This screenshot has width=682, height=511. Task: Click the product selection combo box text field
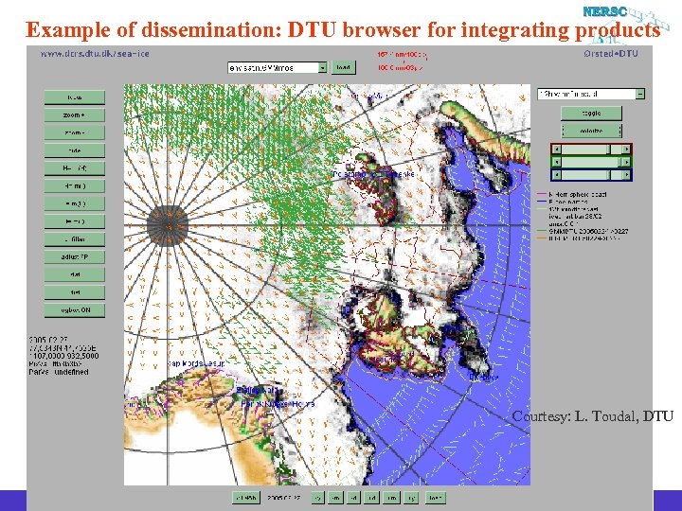[x=273, y=68]
